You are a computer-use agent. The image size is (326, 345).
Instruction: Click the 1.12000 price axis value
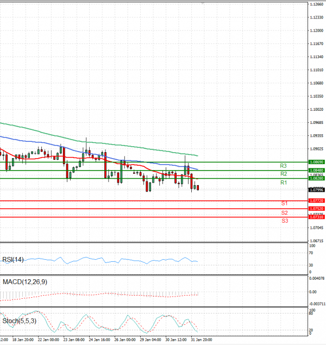click(317, 30)
